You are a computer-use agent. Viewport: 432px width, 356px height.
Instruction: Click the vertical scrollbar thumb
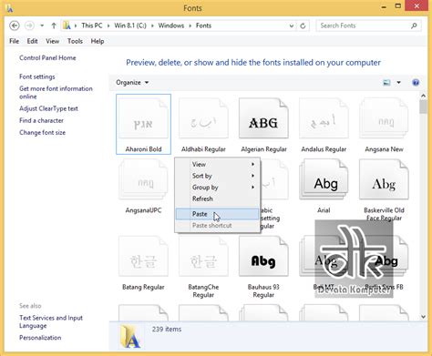423,107
